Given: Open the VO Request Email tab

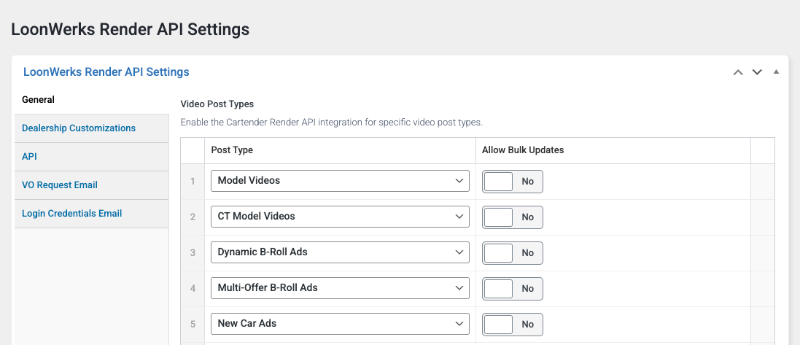Looking at the screenshot, I should (x=60, y=185).
